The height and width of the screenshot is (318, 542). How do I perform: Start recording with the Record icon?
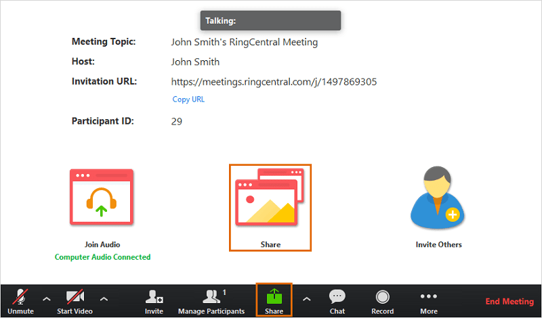(x=382, y=297)
